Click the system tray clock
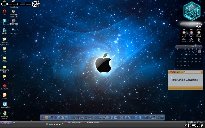Viewport: 205px width, 128px height. 200,122
